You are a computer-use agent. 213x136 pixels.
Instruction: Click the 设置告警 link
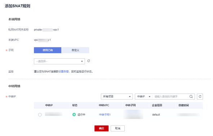(x=63, y=72)
